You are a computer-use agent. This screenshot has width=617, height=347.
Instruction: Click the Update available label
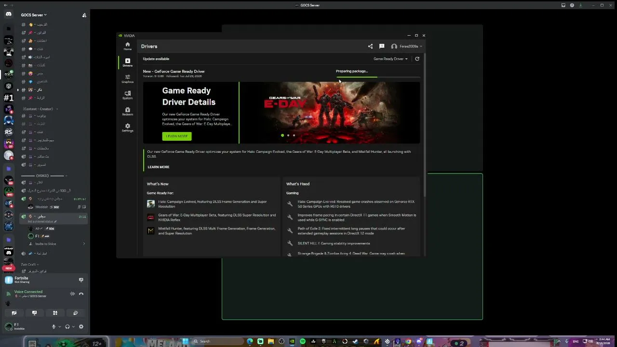click(x=156, y=59)
